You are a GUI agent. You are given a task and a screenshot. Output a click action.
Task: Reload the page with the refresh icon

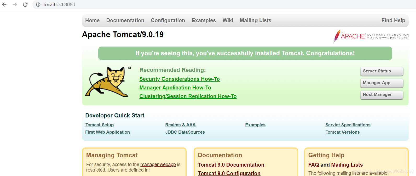(x=25, y=4)
